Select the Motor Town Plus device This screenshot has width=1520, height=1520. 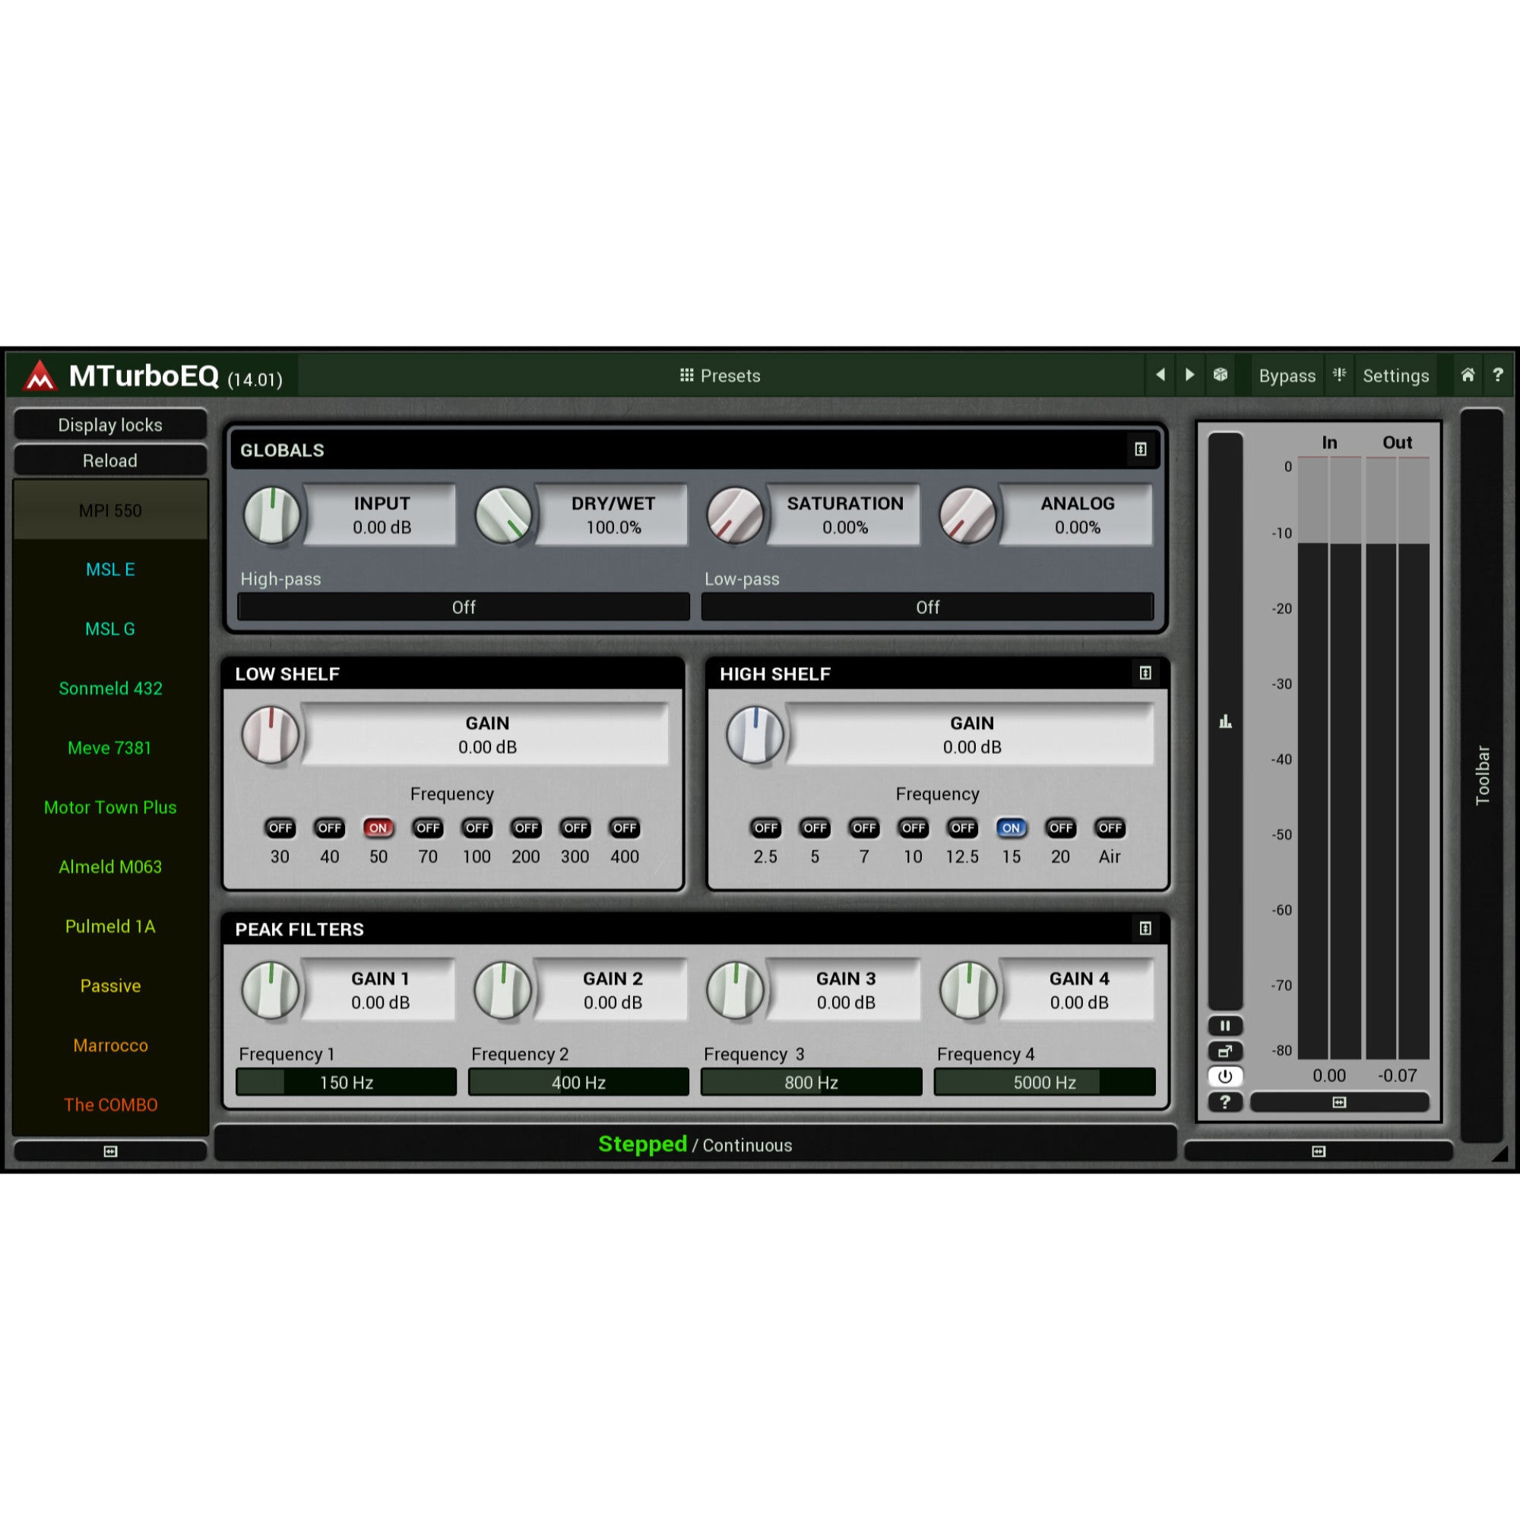(x=110, y=807)
